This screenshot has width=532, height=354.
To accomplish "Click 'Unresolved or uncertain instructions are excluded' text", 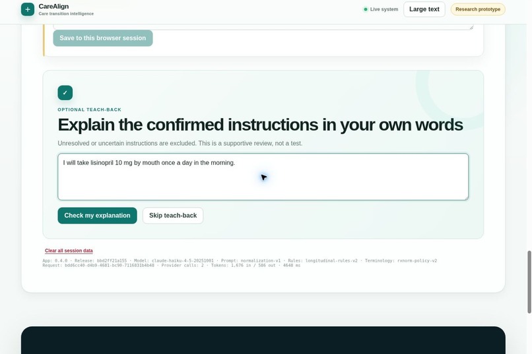I will [127, 143].
